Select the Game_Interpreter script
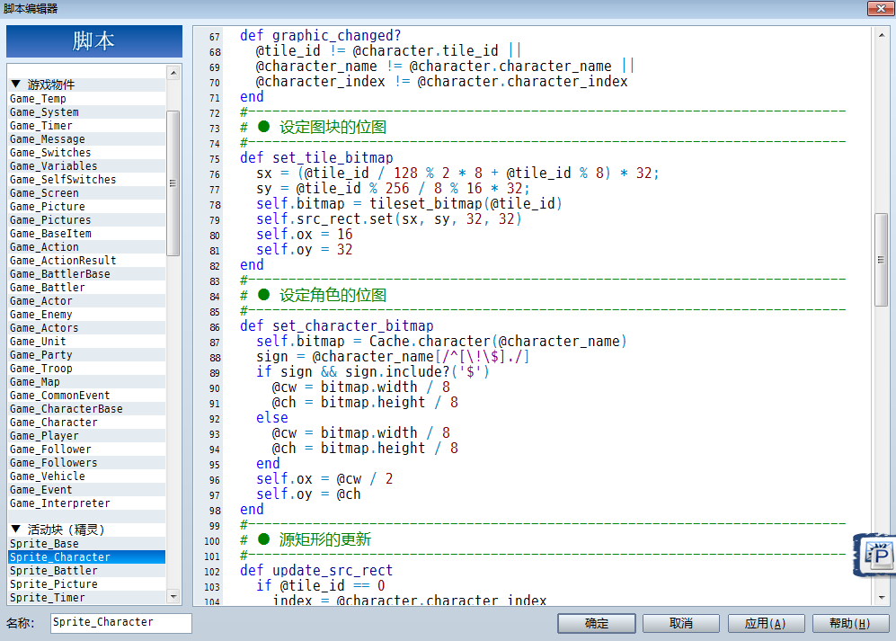This screenshot has width=896, height=641. pos(87,503)
